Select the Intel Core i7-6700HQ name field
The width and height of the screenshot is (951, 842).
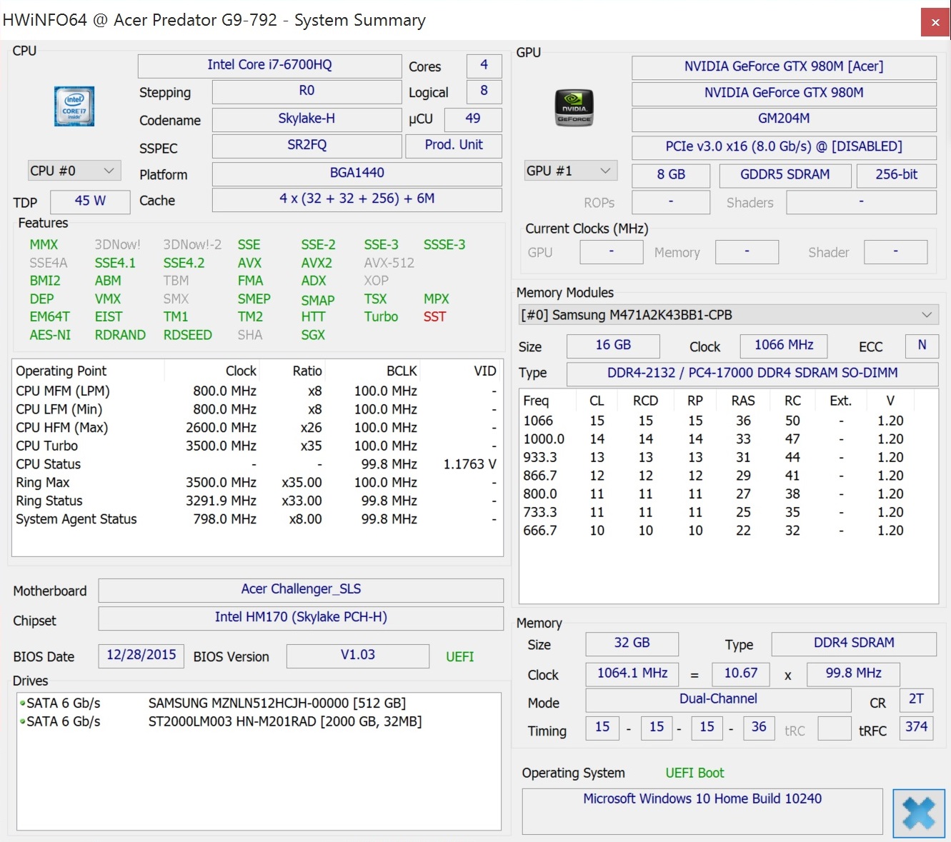(269, 66)
